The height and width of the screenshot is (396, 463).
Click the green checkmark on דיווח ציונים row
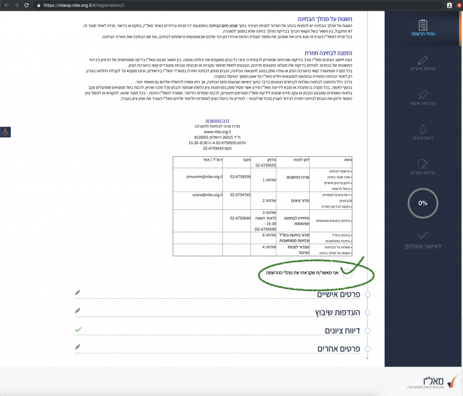point(78,330)
